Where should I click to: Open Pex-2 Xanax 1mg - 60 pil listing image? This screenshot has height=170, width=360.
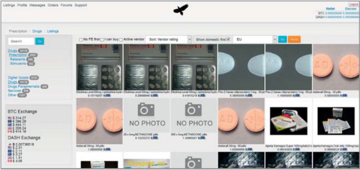[288, 67]
